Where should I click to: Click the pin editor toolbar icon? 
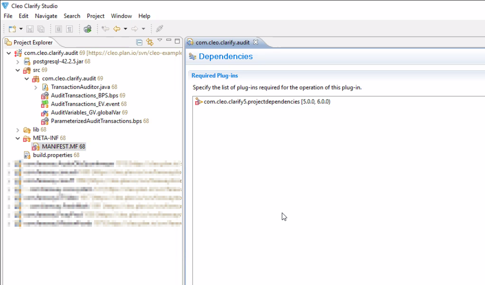tap(159, 29)
